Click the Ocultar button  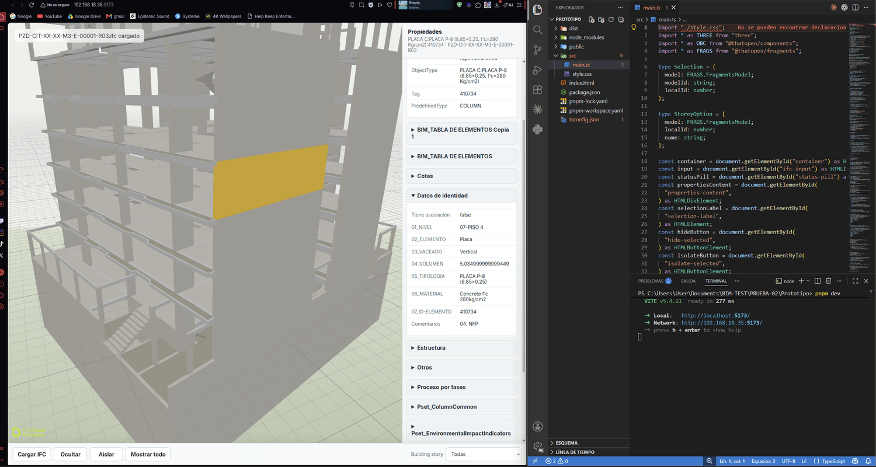(71, 454)
